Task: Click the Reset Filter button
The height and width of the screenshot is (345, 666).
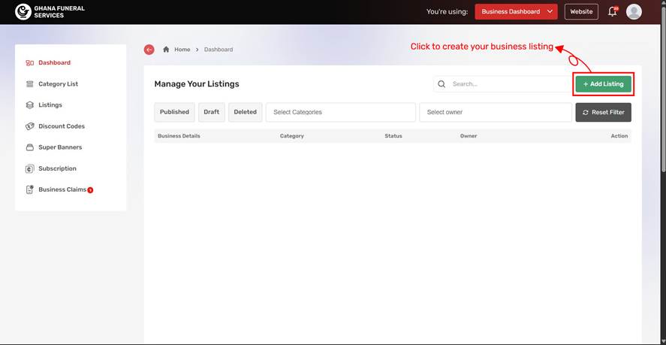Action: point(603,112)
